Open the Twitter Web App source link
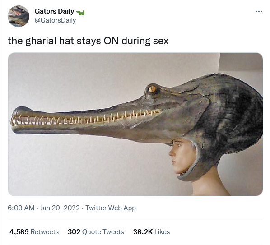 tap(111, 208)
